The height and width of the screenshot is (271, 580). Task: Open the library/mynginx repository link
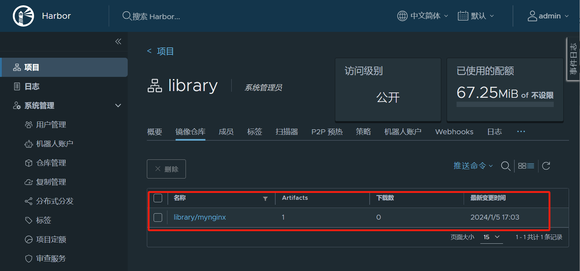pos(200,217)
